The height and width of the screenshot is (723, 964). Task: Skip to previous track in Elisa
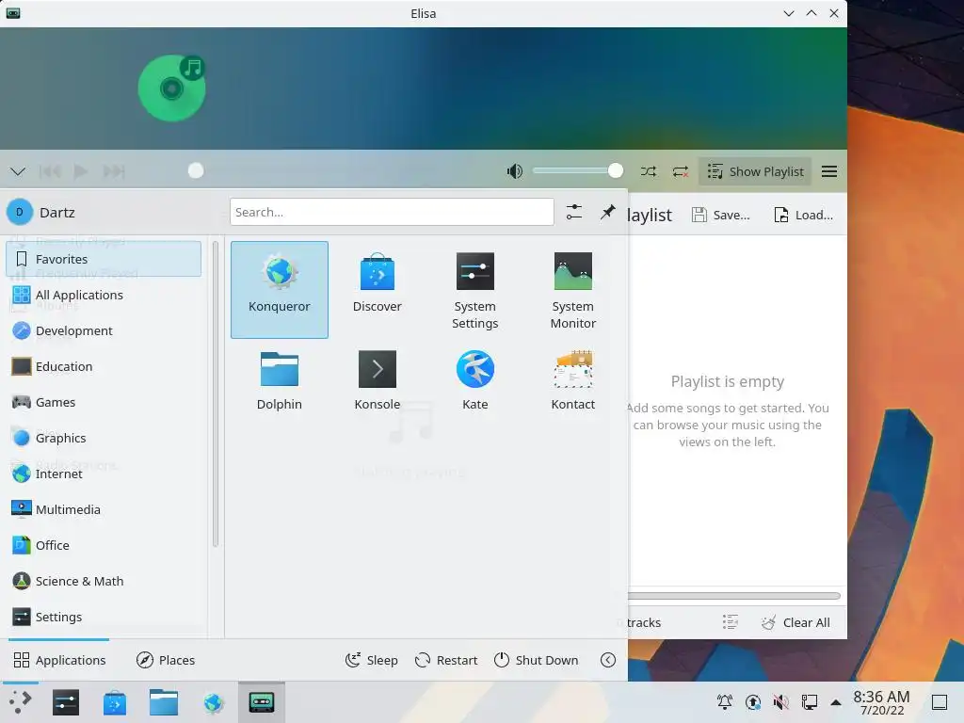[x=50, y=171]
